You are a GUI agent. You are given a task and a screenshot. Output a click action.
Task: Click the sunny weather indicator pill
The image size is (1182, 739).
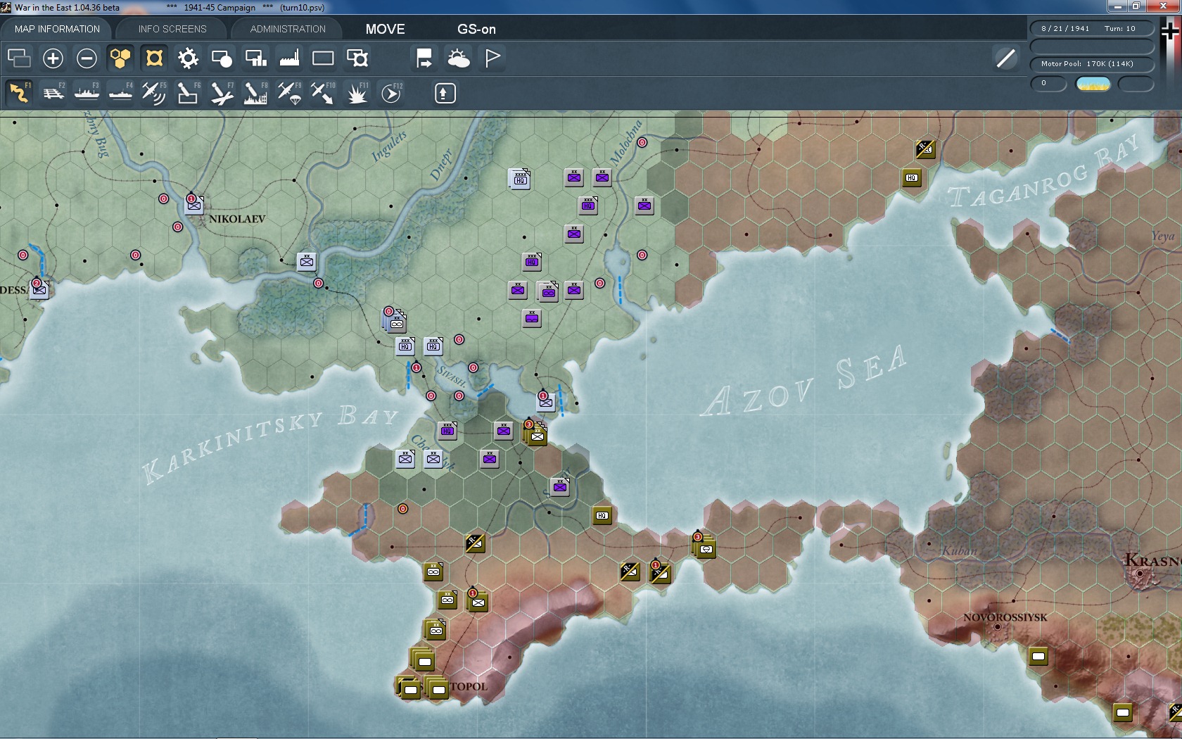1093,84
